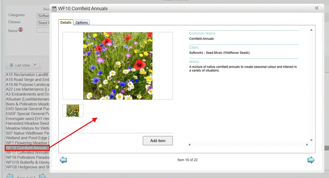Select WF19 Pollinators Paradise list entry

[x=27, y=157]
